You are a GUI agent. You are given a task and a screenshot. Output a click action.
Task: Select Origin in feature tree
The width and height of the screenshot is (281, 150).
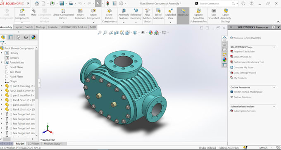coord(13,81)
